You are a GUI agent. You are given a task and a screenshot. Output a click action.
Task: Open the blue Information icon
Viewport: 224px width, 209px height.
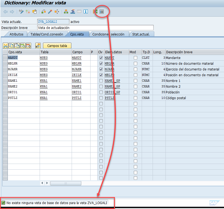tap(86, 11)
